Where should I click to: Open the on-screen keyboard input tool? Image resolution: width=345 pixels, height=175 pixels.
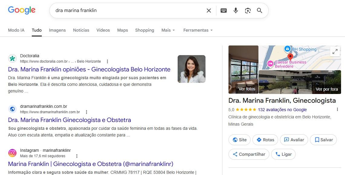click(x=224, y=11)
